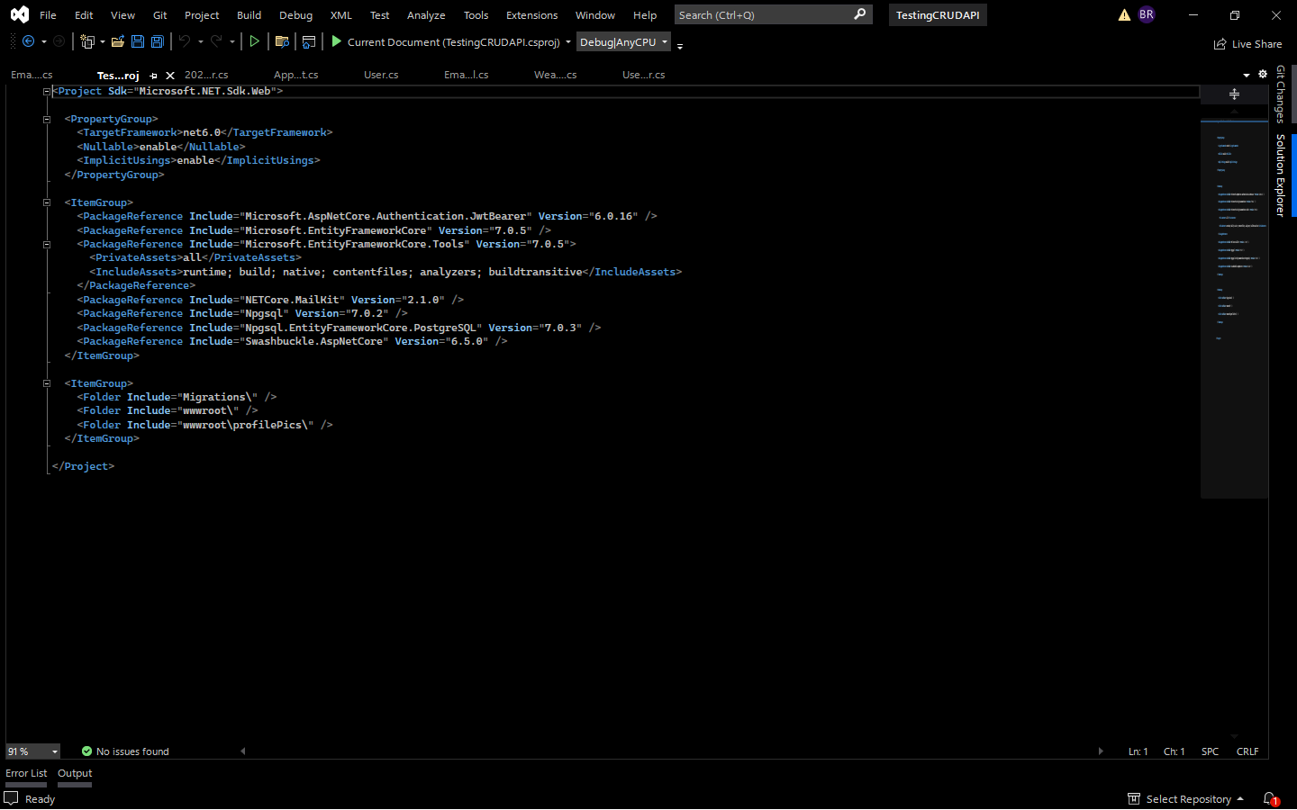The image size is (1297, 810).
Task: Open a file using the Open File icon
Action: [118, 41]
